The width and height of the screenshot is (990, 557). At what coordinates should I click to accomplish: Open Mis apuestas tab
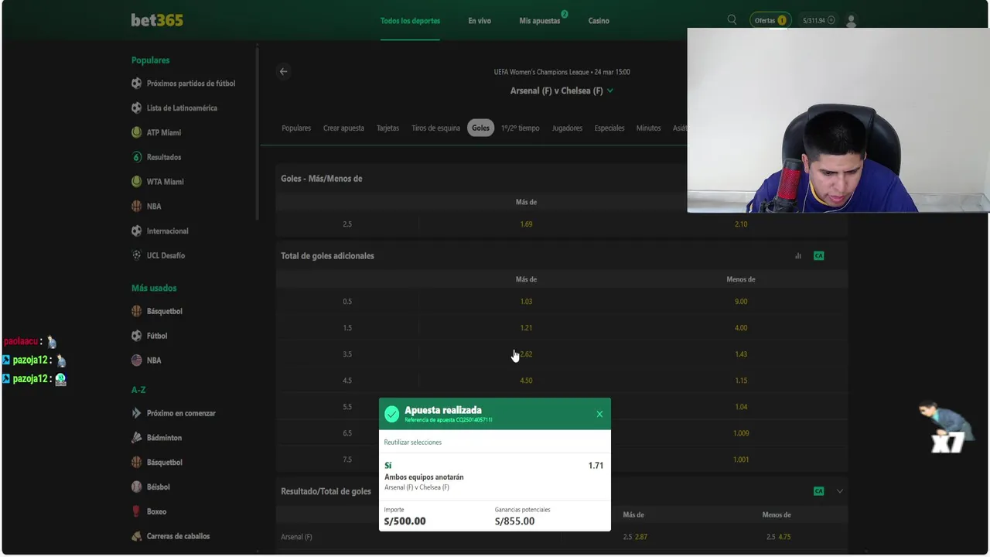point(540,21)
